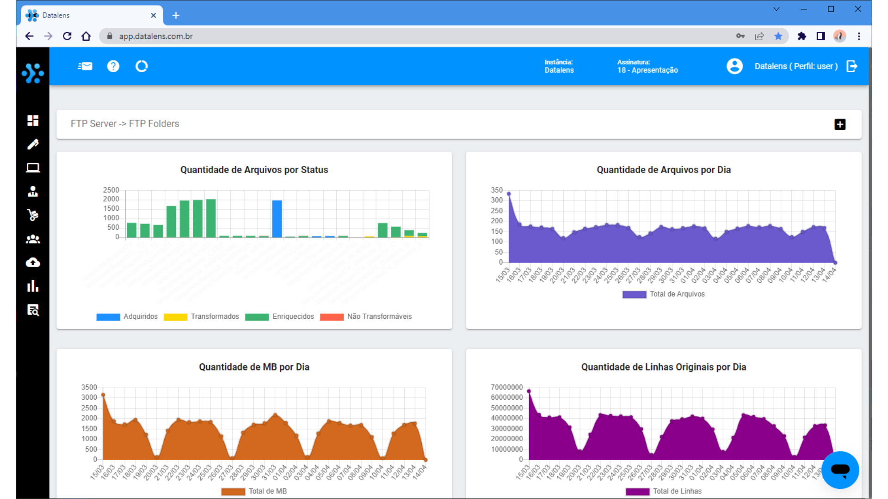Click the orange Total de MB swatch

(233, 492)
